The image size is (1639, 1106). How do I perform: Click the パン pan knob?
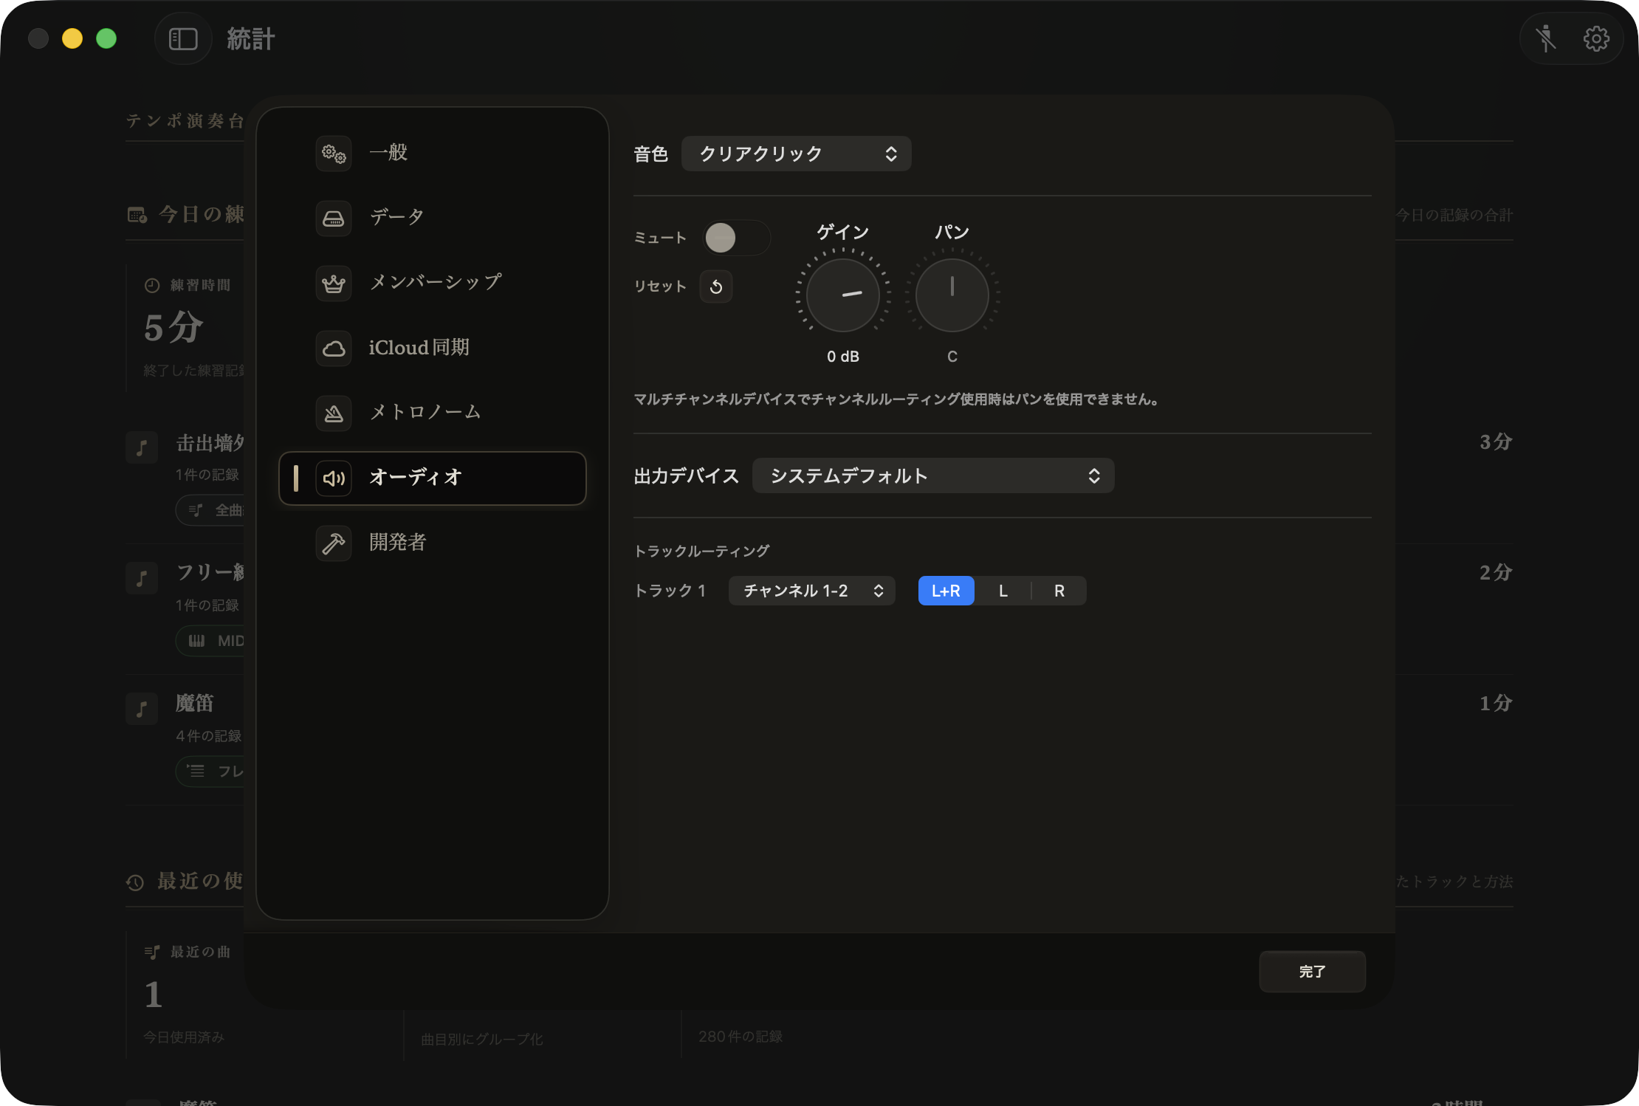coord(952,295)
